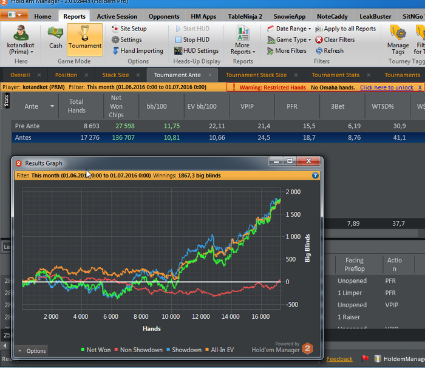Open the Ante column sort dropdown arrow

[52, 106]
